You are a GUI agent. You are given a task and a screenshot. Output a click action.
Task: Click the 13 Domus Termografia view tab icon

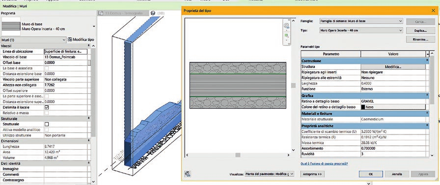coord(101,13)
